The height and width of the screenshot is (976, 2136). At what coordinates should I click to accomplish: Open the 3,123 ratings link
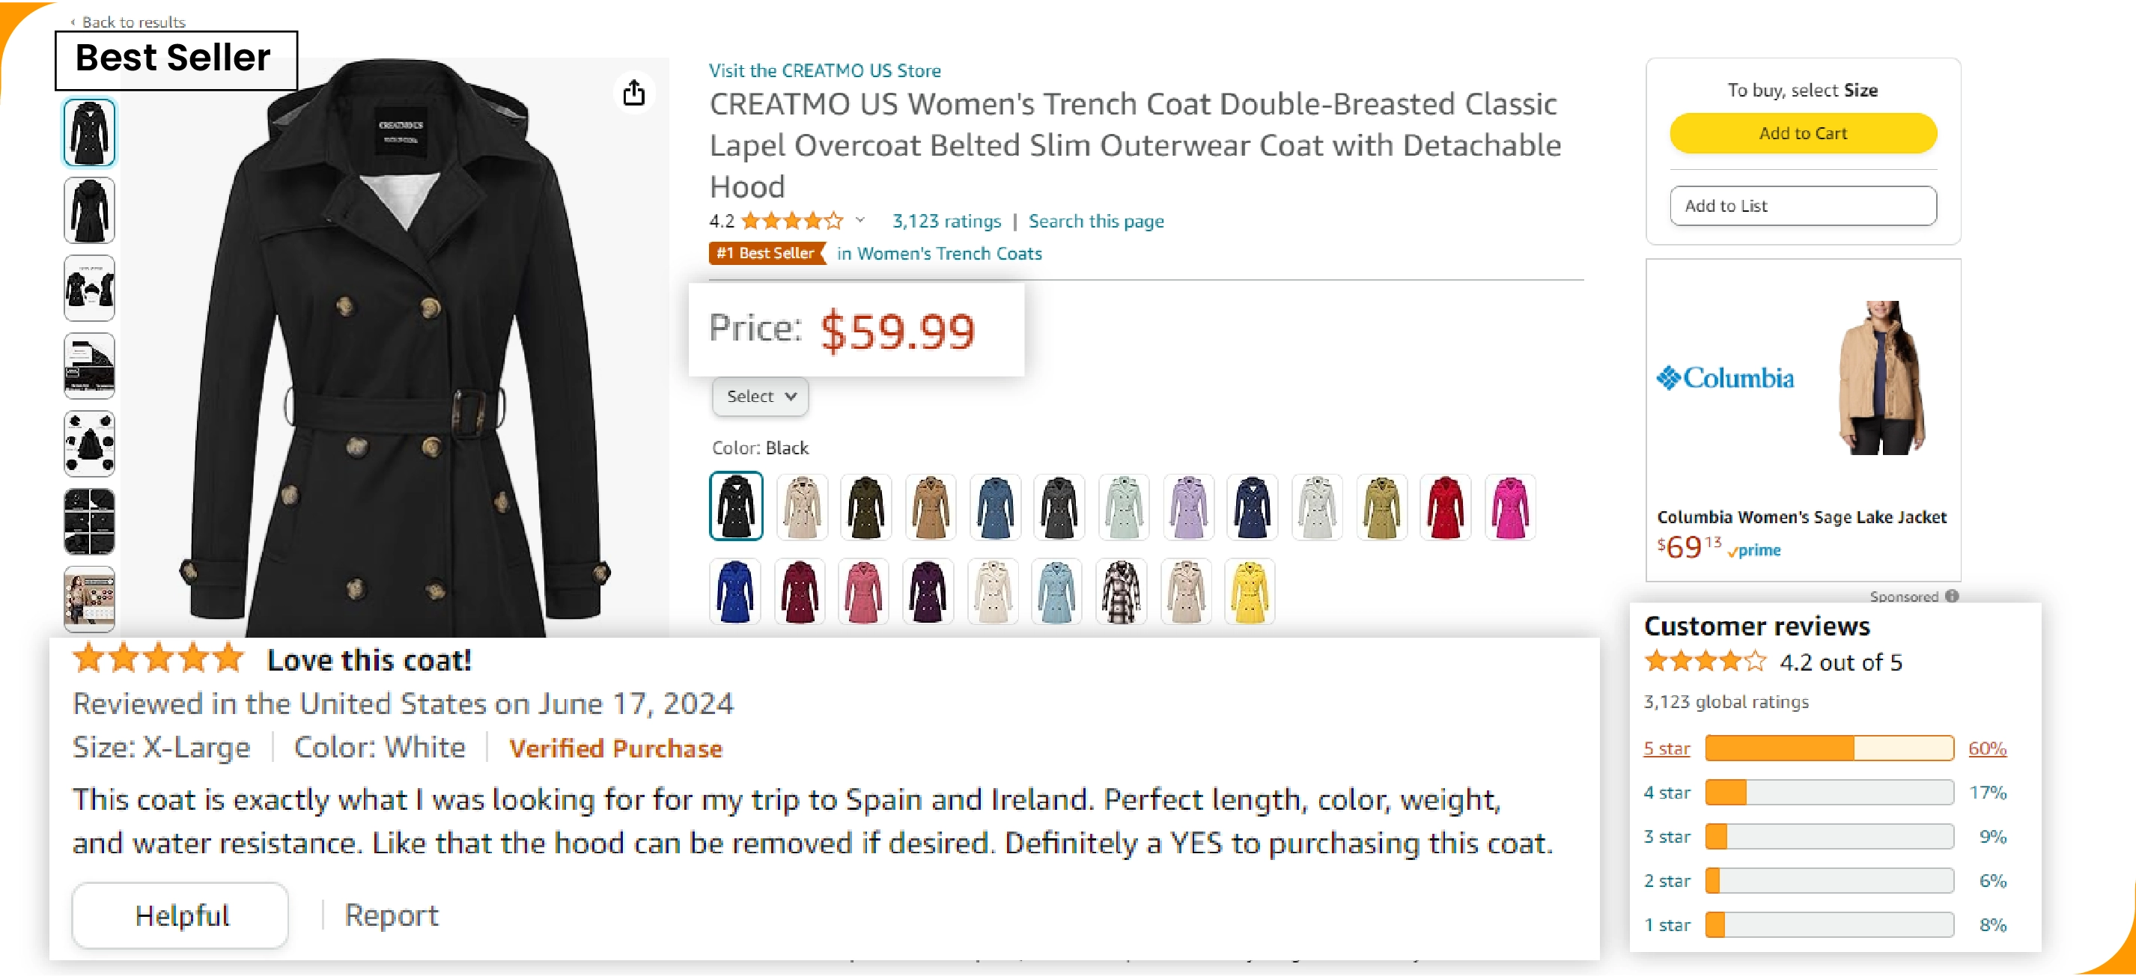pos(946,221)
